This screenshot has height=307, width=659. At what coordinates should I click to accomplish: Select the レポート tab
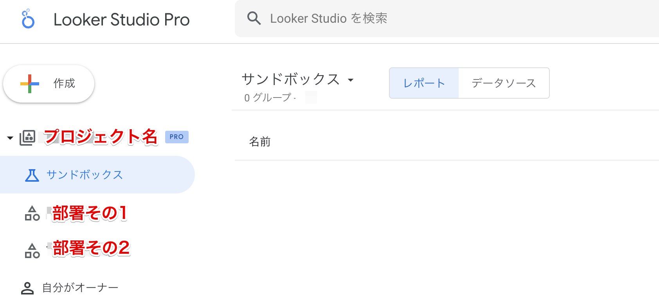pos(424,83)
